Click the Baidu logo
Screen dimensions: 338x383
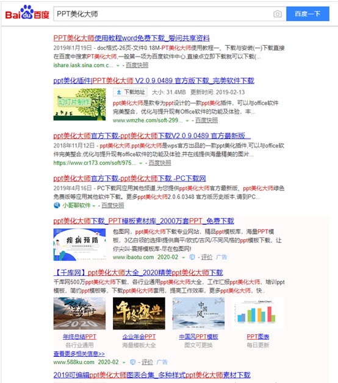(27, 13)
